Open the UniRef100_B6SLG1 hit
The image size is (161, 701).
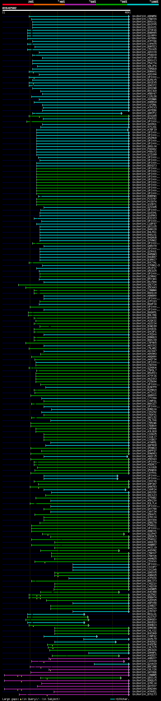144,614
